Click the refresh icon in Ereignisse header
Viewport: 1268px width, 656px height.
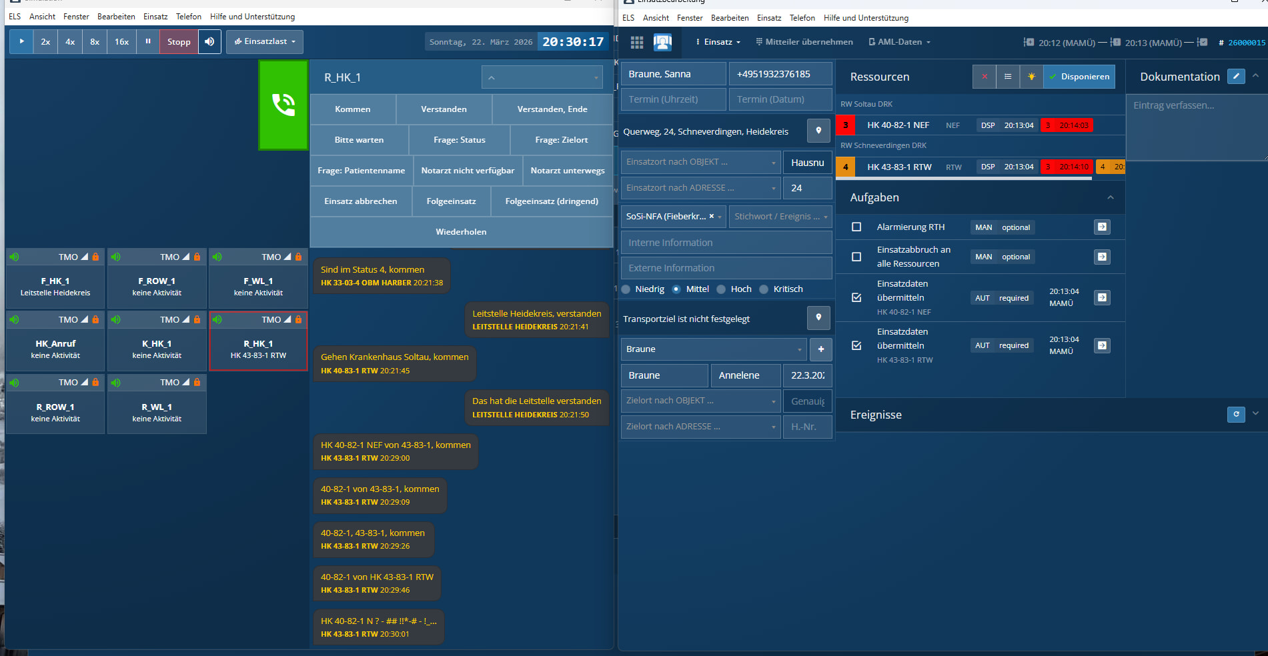(x=1235, y=415)
